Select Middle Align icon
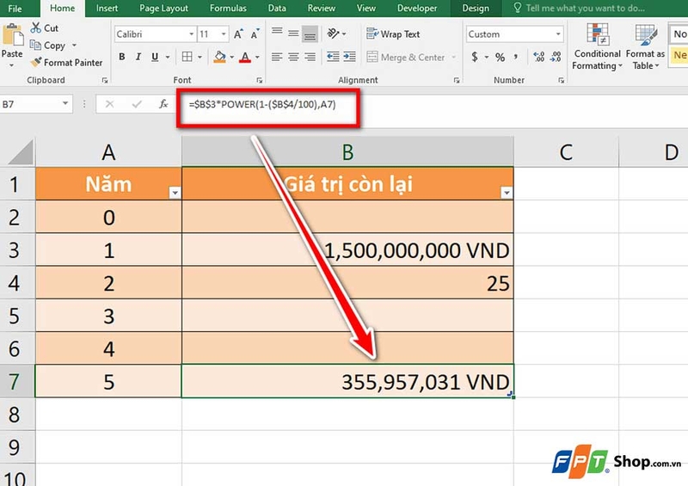Screen dimensions: 688x486 (293, 34)
